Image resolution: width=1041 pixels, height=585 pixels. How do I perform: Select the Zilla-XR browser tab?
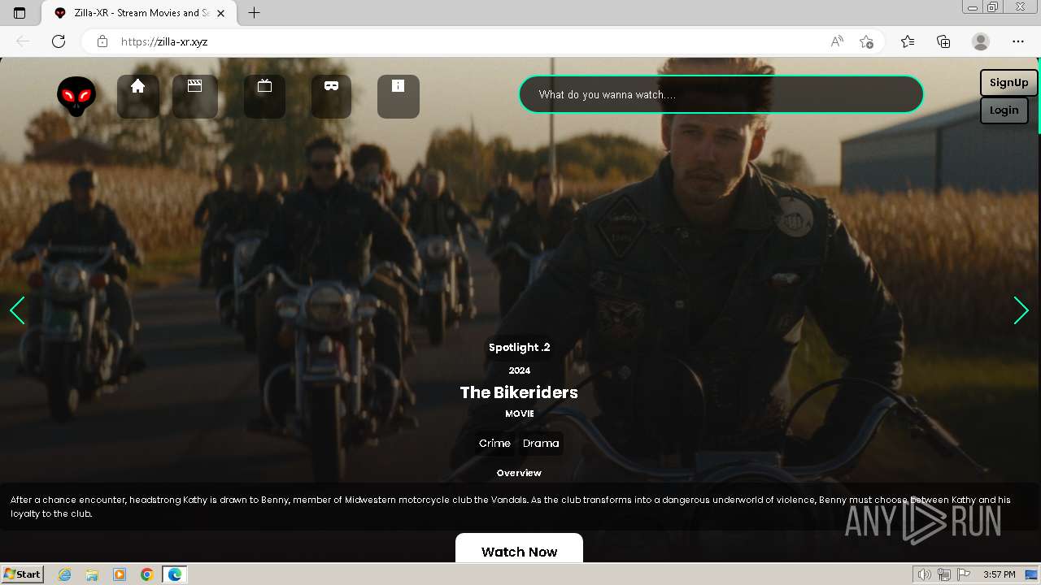(138, 13)
